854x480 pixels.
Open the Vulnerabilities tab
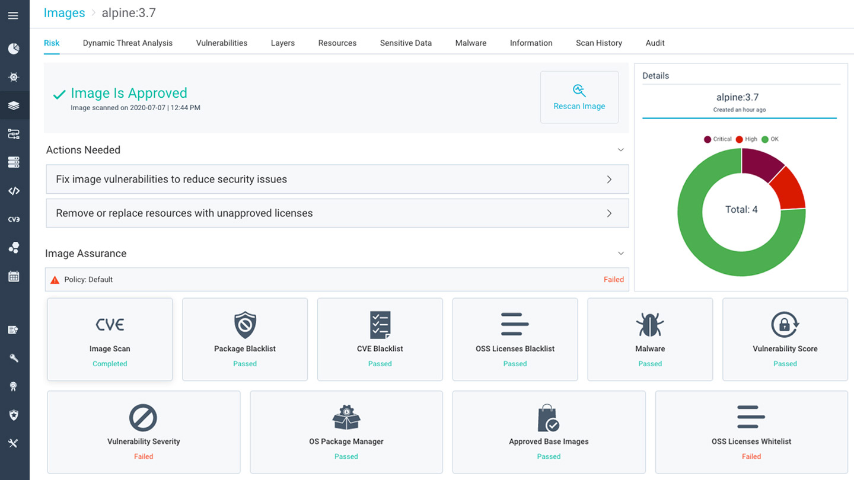click(222, 43)
